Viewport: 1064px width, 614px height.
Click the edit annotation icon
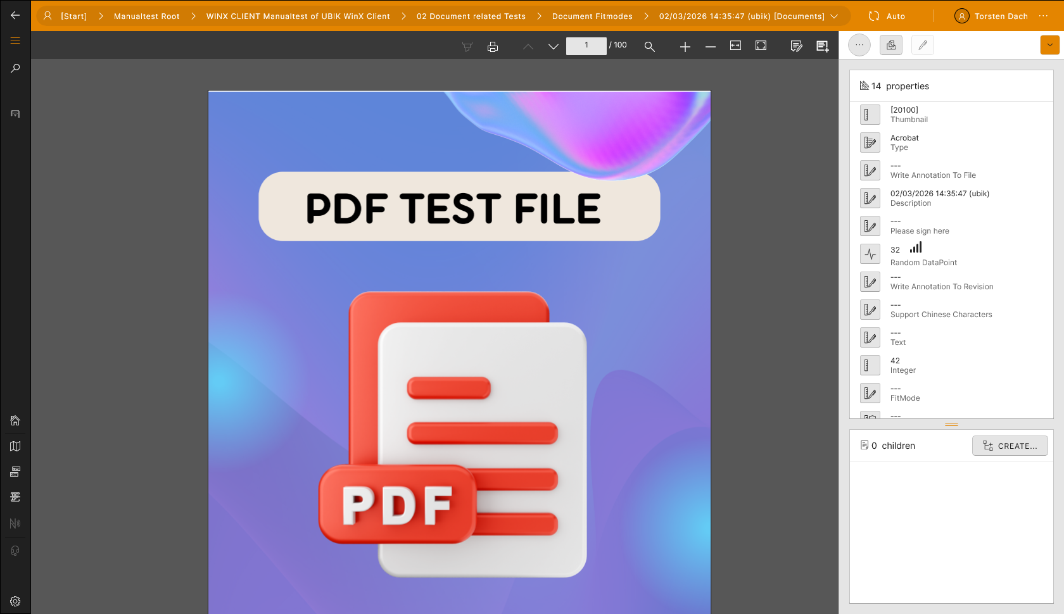[796, 46]
